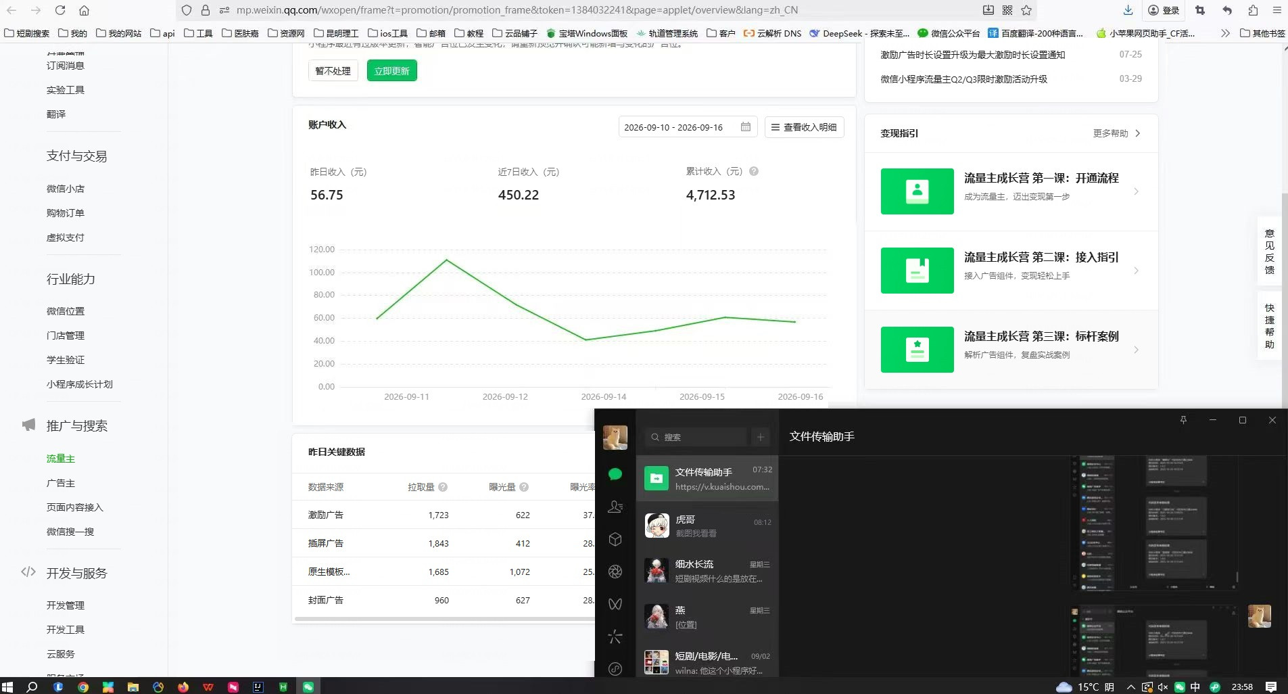
Task: Click 查看收入明细 button
Action: pyautogui.click(x=804, y=127)
